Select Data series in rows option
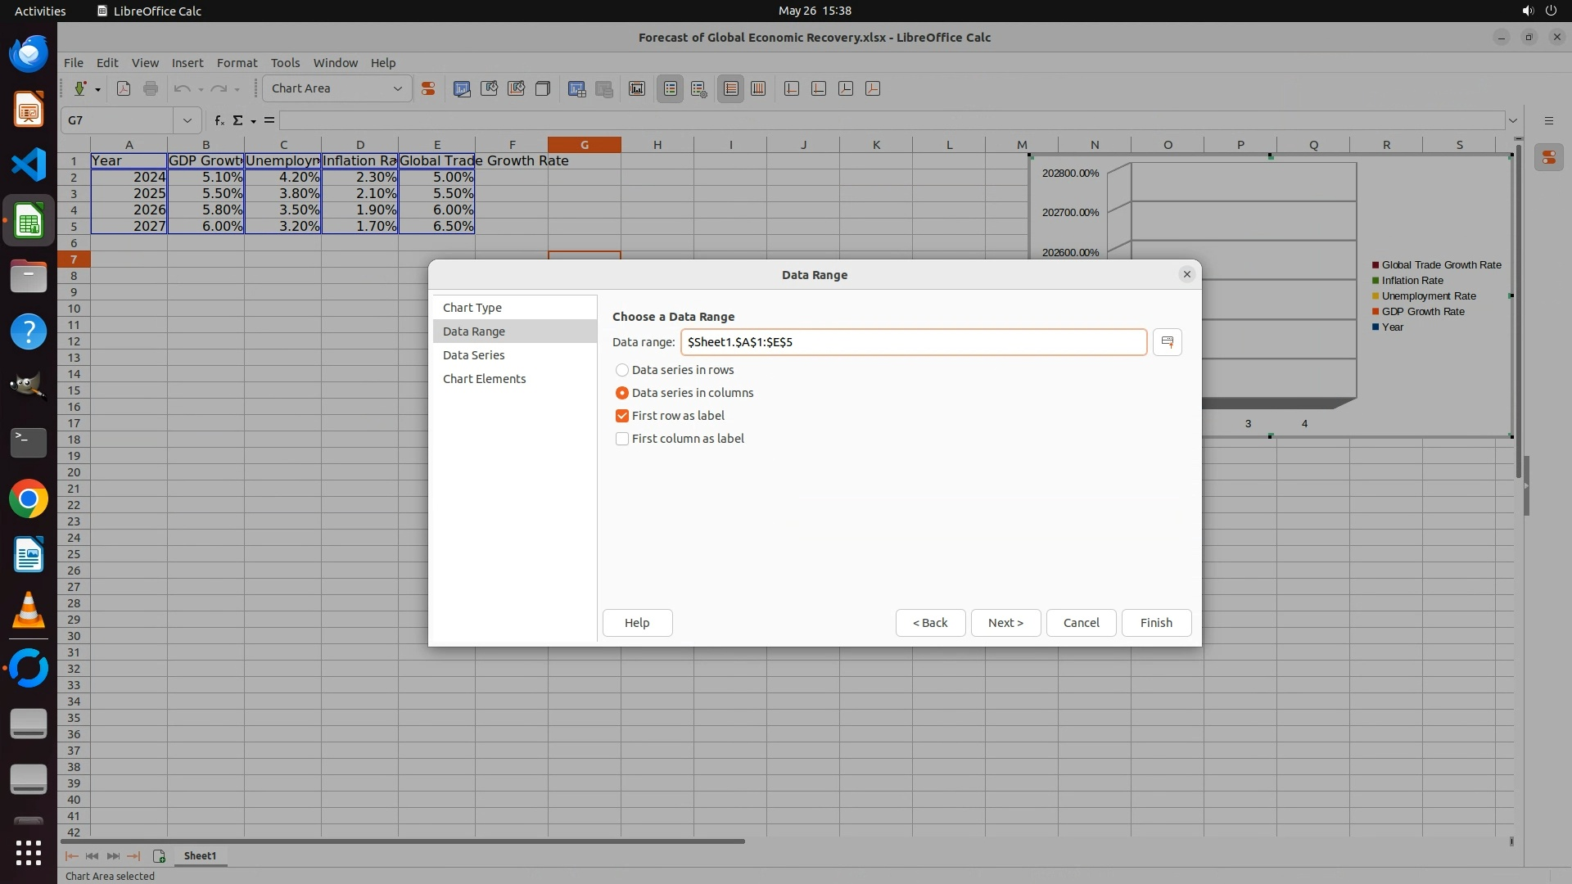Image resolution: width=1572 pixels, height=884 pixels. (x=622, y=370)
